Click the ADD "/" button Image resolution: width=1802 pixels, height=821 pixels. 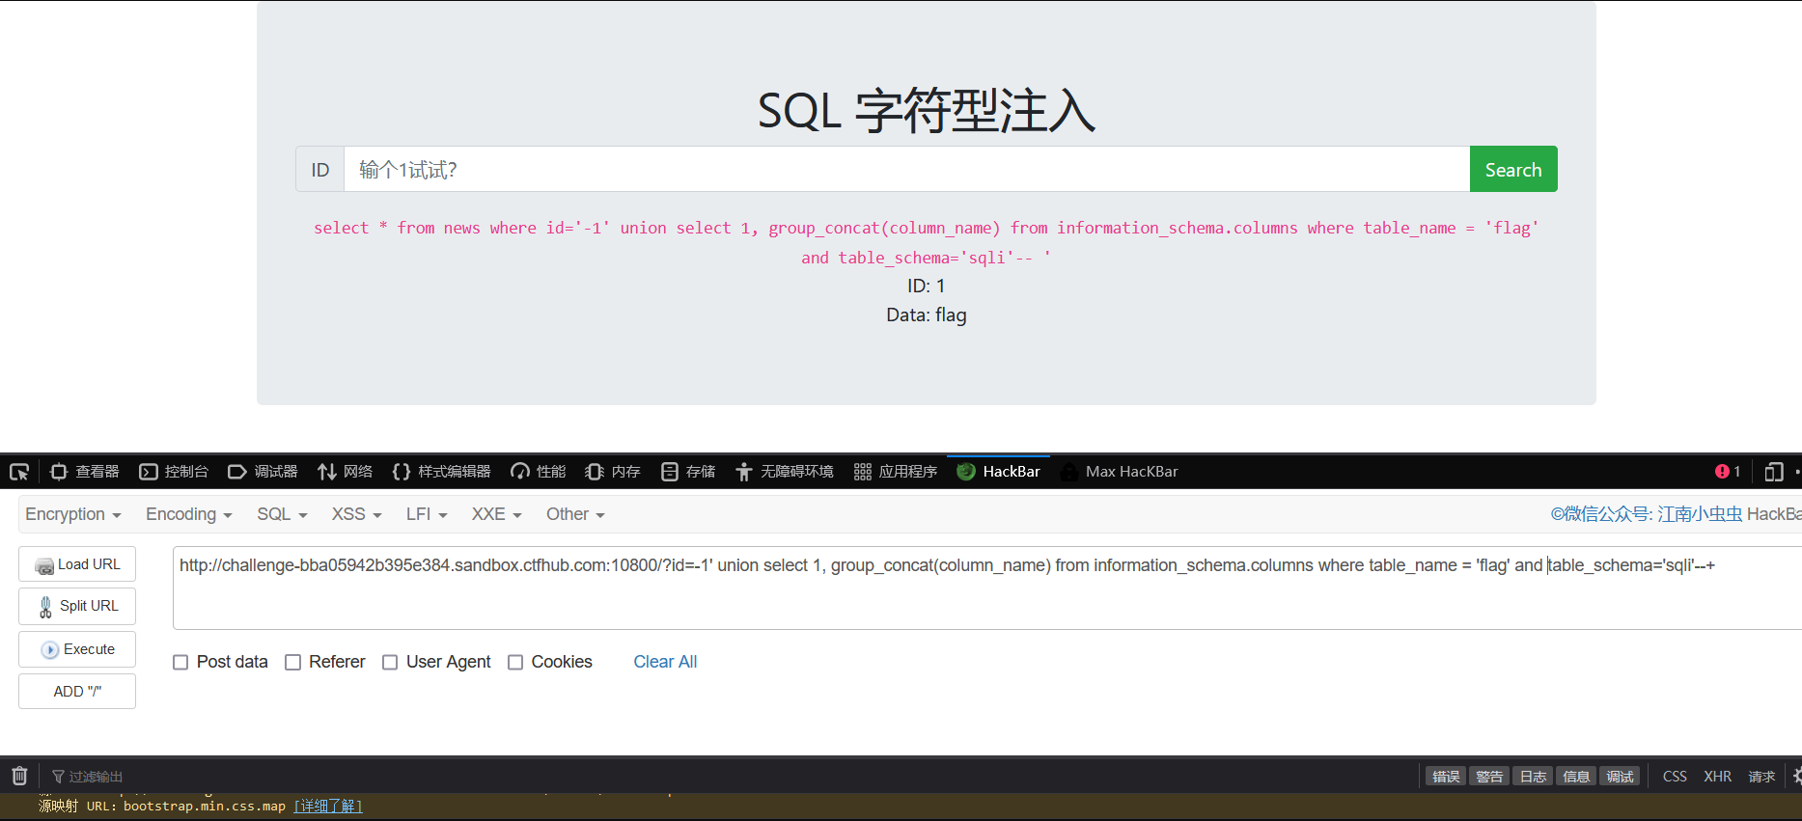click(77, 692)
